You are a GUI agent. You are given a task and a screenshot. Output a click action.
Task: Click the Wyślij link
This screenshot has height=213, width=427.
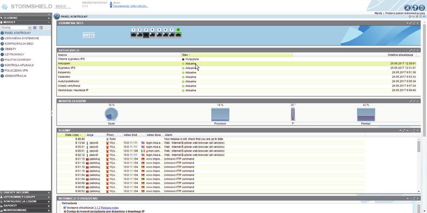[x=378, y=13]
